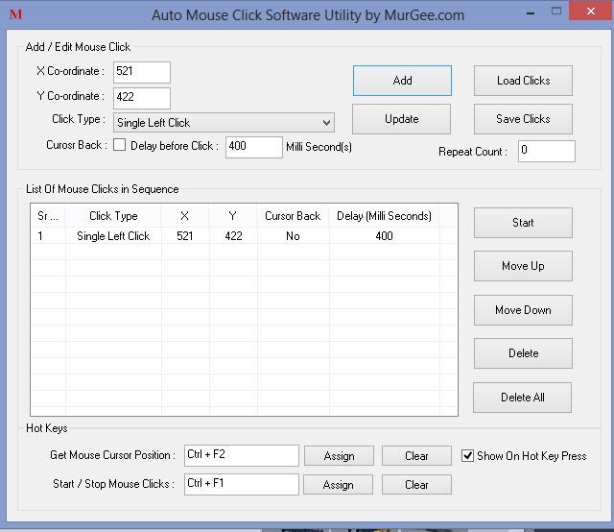
Task: Click the Delay (Milli Seconds) column header
Action: tap(384, 216)
